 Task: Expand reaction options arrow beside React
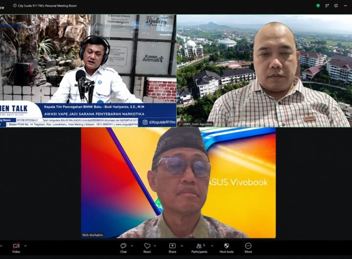[155, 246]
